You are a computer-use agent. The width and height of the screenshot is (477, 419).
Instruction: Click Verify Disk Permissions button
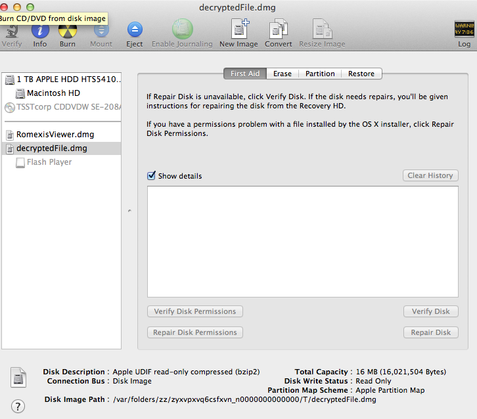(x=195, y=311)
